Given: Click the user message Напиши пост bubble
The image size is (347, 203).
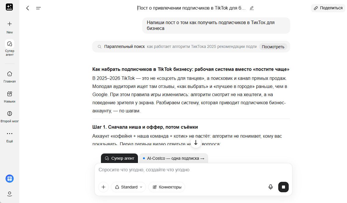Looking at the screenshot, I should click(x=216, y=25).
